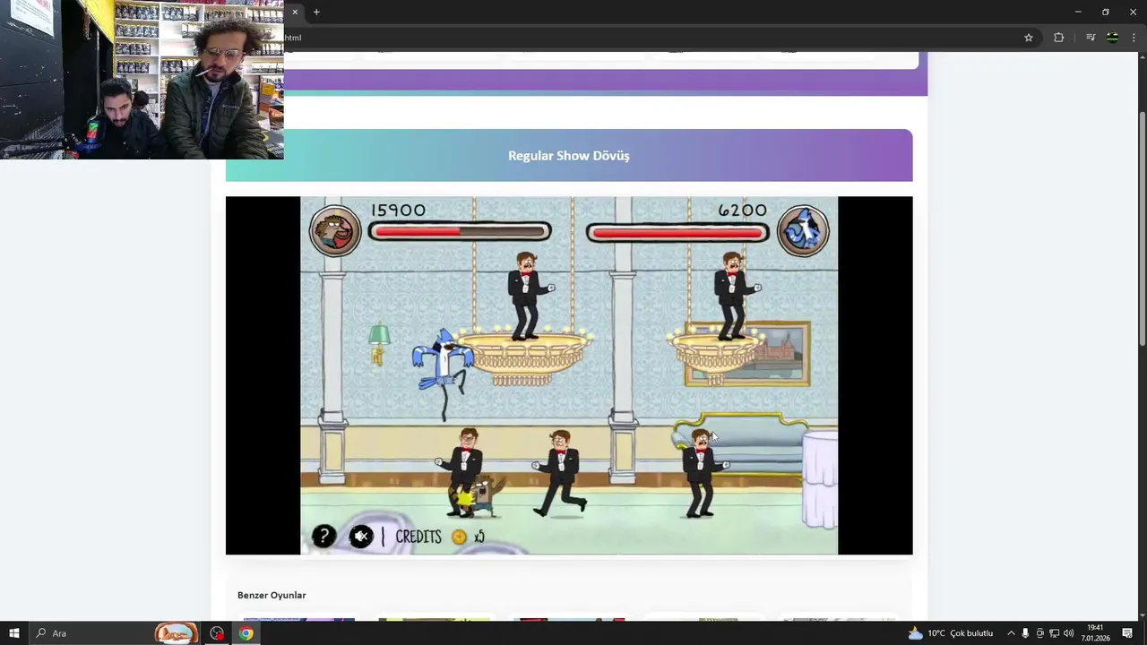
Task: Open the Chrome taskbar icon
Action: 246,633
